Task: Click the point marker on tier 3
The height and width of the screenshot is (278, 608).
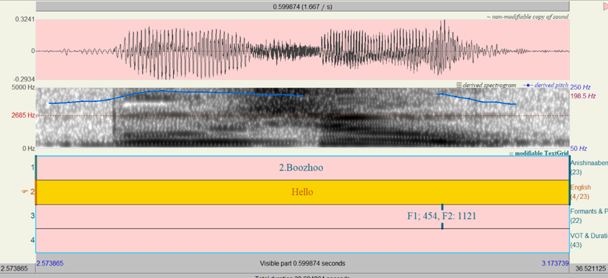Action: (x=442, y=216)
